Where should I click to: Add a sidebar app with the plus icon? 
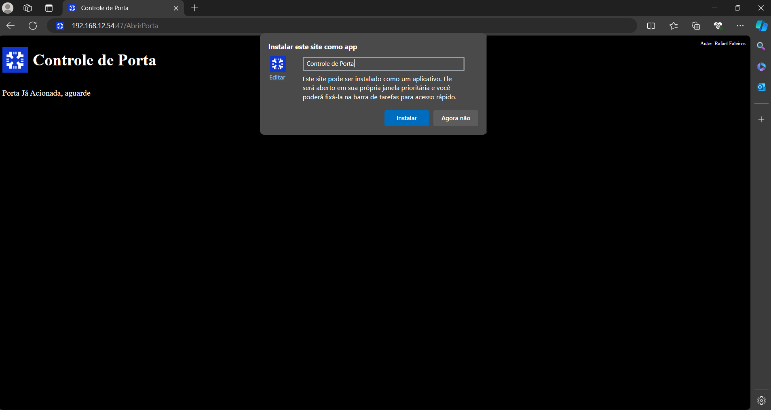click(x=761, y=119)
